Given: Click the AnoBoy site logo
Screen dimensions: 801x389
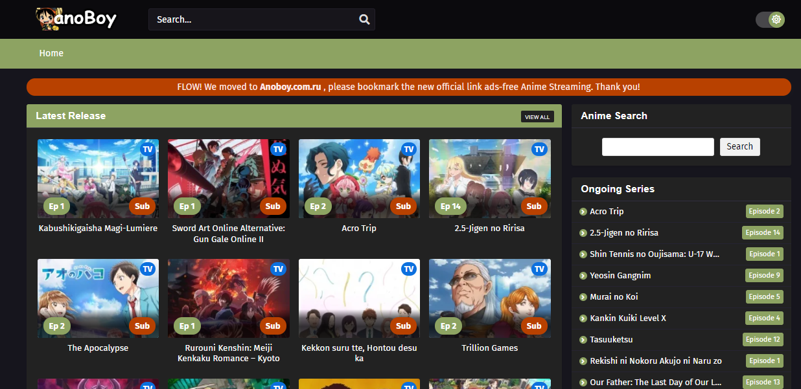Looking at the screenshot, I should [x=76, y=19].
